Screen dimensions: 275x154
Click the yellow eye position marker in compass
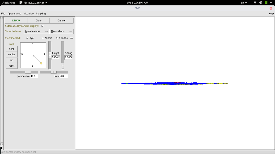[41, 63]
